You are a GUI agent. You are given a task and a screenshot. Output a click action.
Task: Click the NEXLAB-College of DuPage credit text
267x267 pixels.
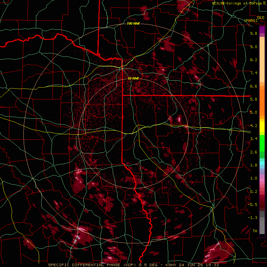coord(238,3)
